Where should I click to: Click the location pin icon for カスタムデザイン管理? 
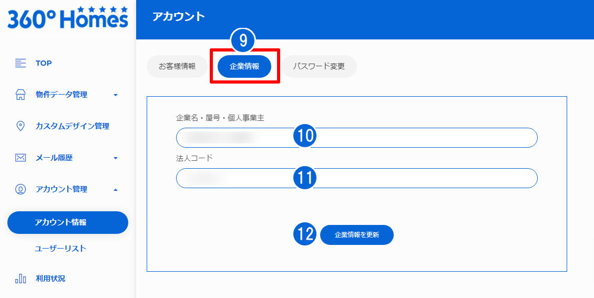pyautogui.click(x=21, y=126)
